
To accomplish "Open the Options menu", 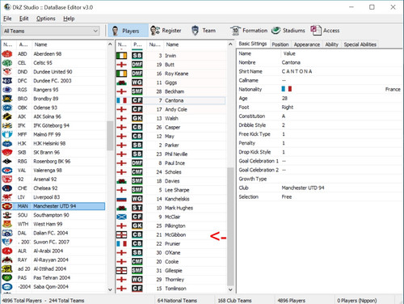I will click(46, 19).
